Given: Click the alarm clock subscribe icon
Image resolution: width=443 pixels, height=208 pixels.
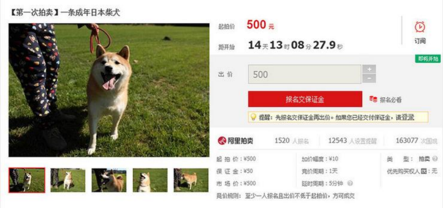Looking at the screenshot, I should click(420, 27).
